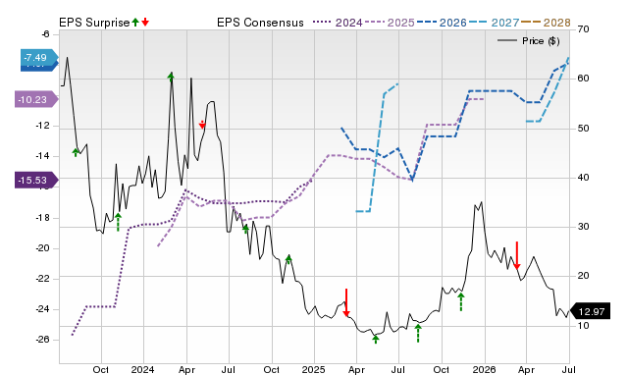The height and width of the screenshot is (375, 628).
Task: Click the -24 label on the EPS axis
Action: 42,309
